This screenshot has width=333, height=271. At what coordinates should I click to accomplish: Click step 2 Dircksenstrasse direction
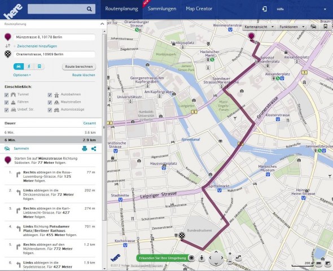pos(50,194)
